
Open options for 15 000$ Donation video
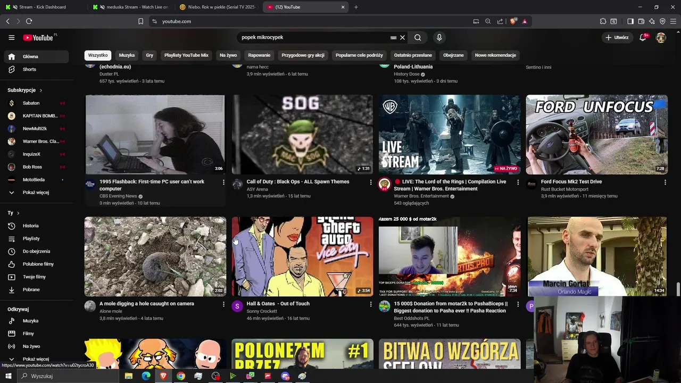click(518, 304)
